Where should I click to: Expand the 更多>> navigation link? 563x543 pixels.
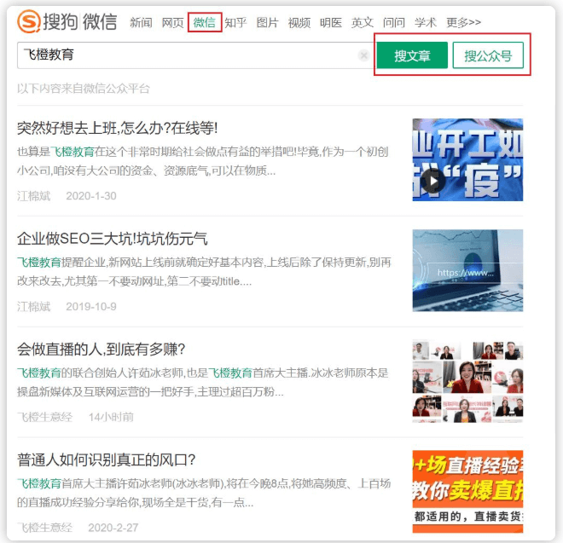pos(463,23)
